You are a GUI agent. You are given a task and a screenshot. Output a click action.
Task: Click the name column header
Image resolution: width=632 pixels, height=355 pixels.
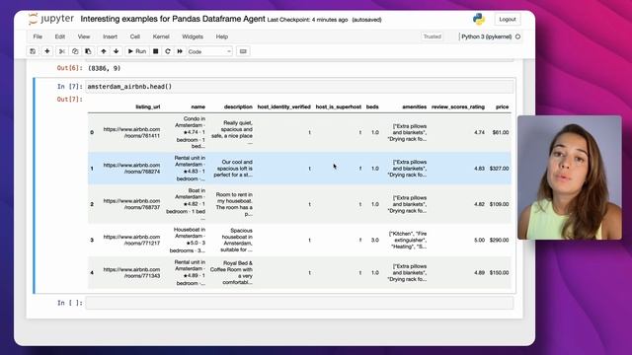[x=197, y=106]
